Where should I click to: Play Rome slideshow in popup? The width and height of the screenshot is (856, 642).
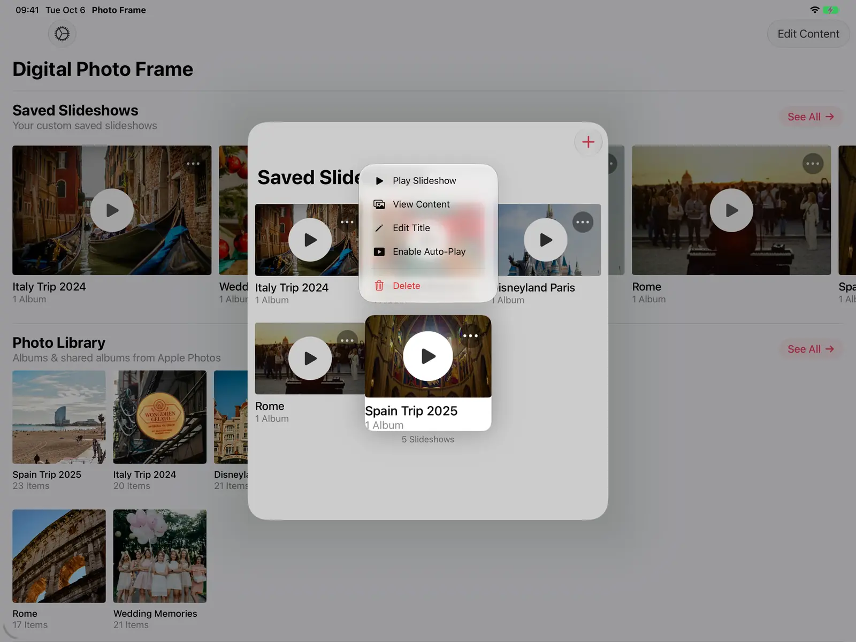[x=310, y=358]
